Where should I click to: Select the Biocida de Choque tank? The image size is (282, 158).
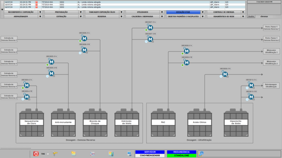95,123
